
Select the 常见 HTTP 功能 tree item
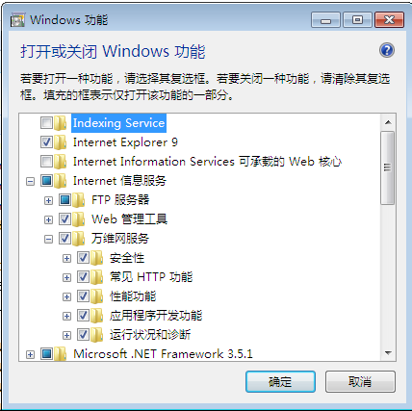click(x=151, y=277)
